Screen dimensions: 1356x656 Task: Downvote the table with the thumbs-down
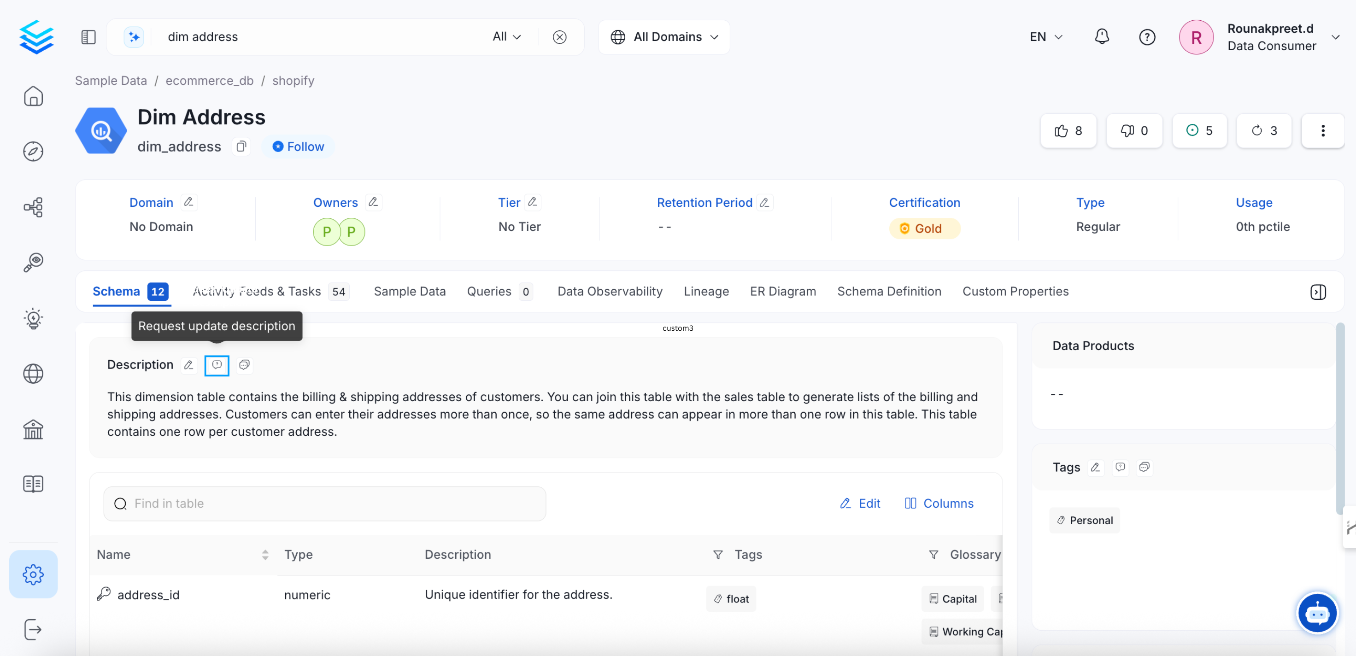(x=1134, y=130)
